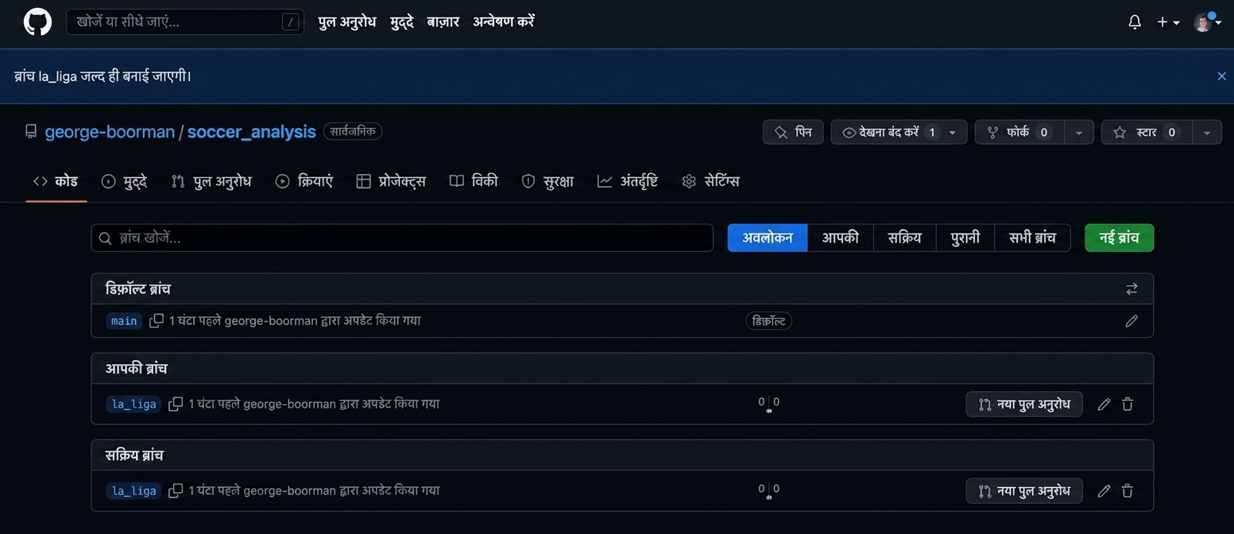Open अन्वेषण करें in top navigation

504,22
